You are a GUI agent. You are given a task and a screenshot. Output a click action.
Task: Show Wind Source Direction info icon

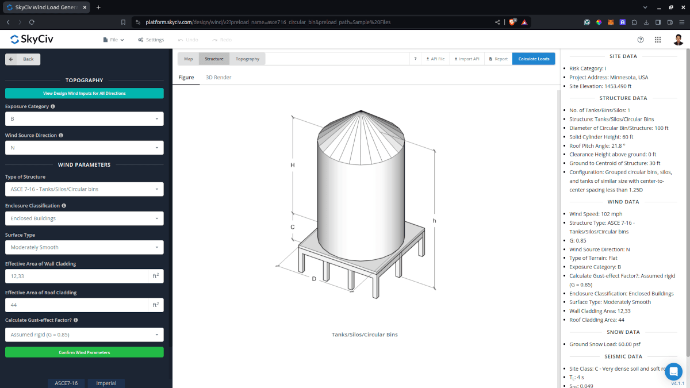tap(61, 136)
